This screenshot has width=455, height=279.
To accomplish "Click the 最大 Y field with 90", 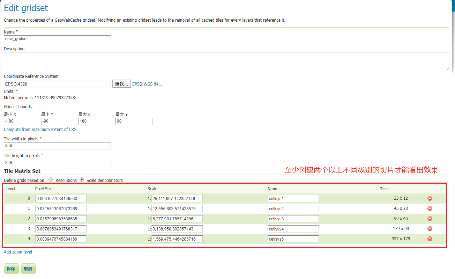I will point(134,121).
